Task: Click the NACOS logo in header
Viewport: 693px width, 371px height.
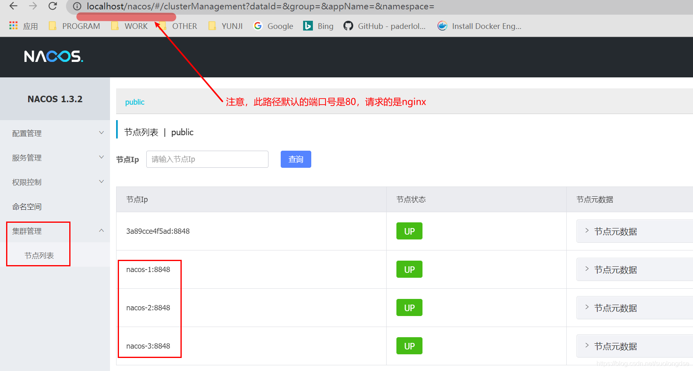Action: [x=53, y=56]
